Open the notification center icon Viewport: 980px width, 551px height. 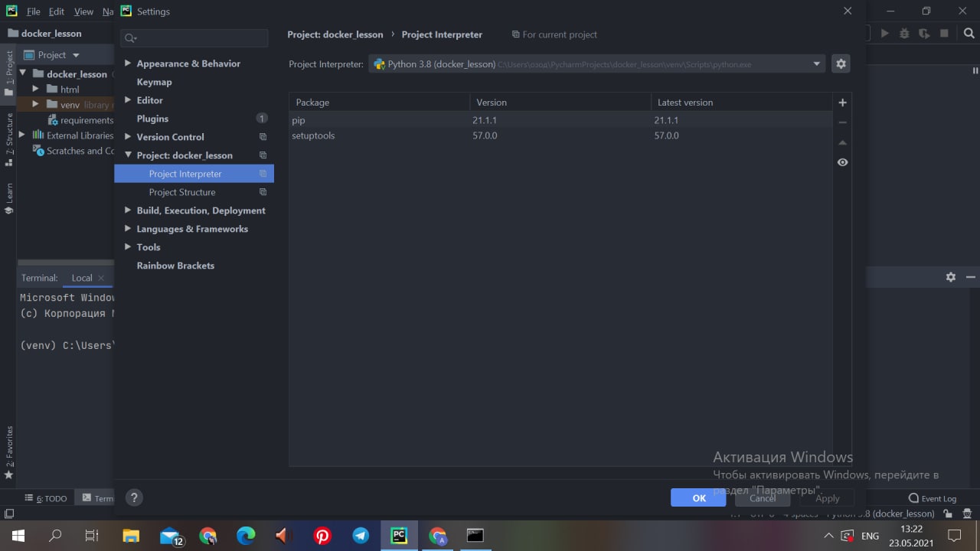(955, 536)
